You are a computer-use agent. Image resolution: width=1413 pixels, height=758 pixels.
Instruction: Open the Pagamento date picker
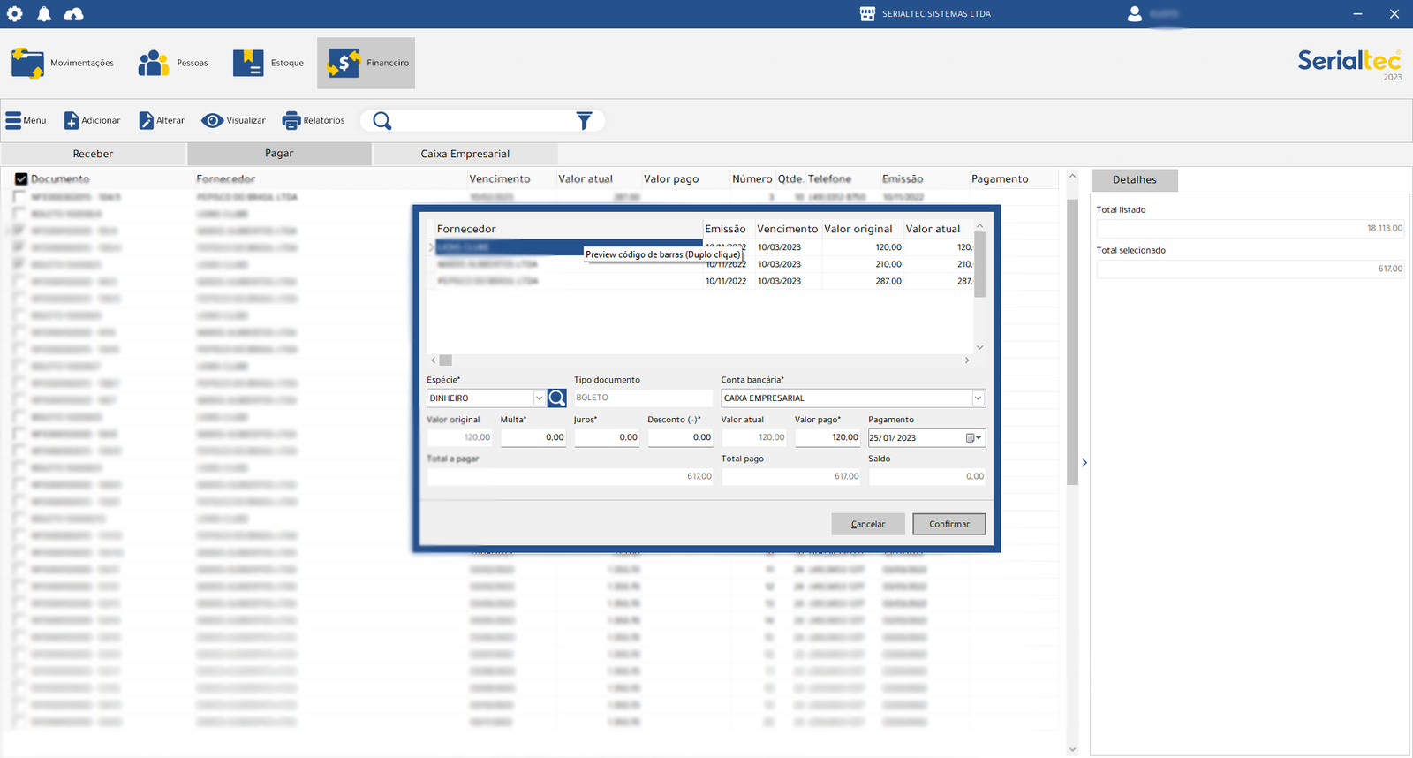[x=973, y=438]
